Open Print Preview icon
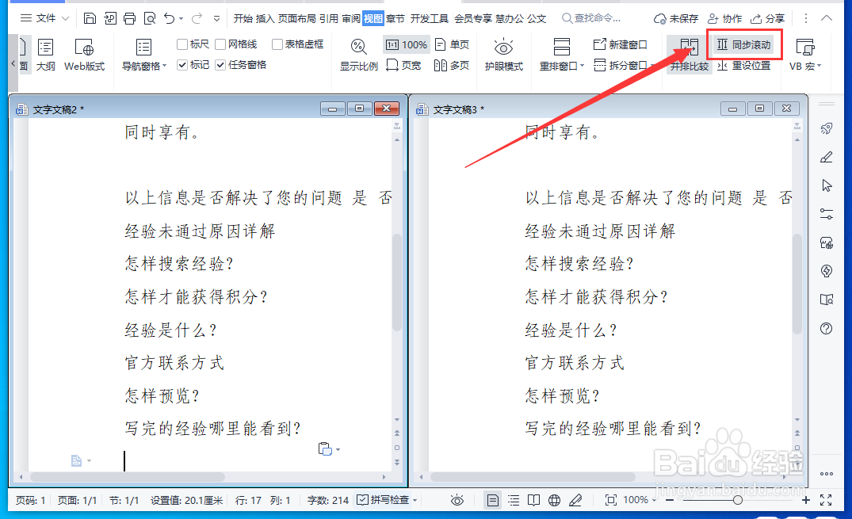 click(150, 18)
